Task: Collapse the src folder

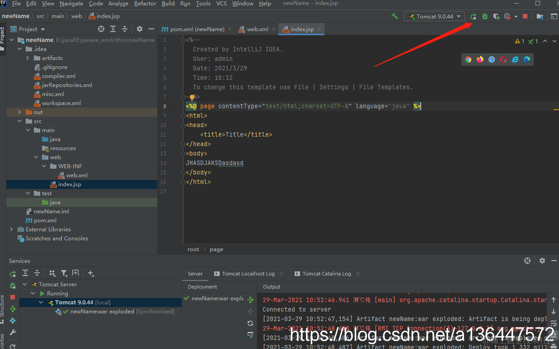Action: 19,121
